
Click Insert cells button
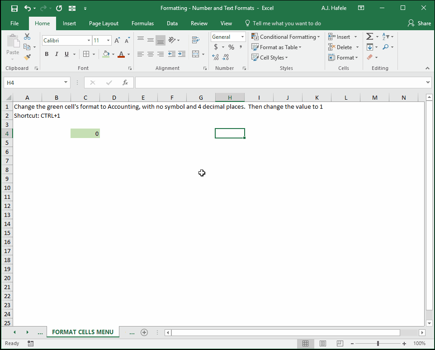point(340,37)
